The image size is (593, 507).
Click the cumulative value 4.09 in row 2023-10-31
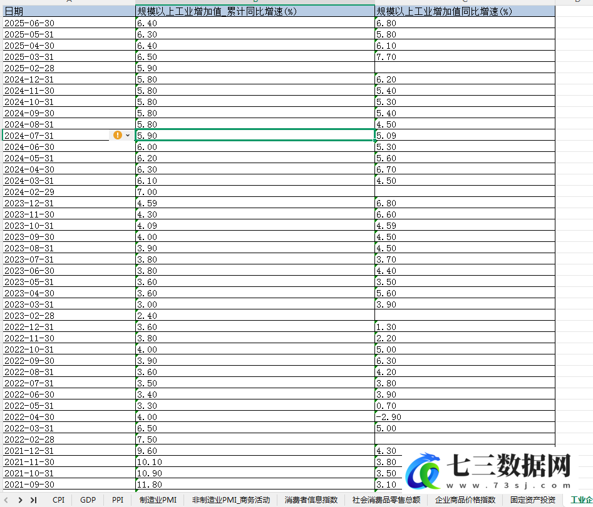click(255, 226)
